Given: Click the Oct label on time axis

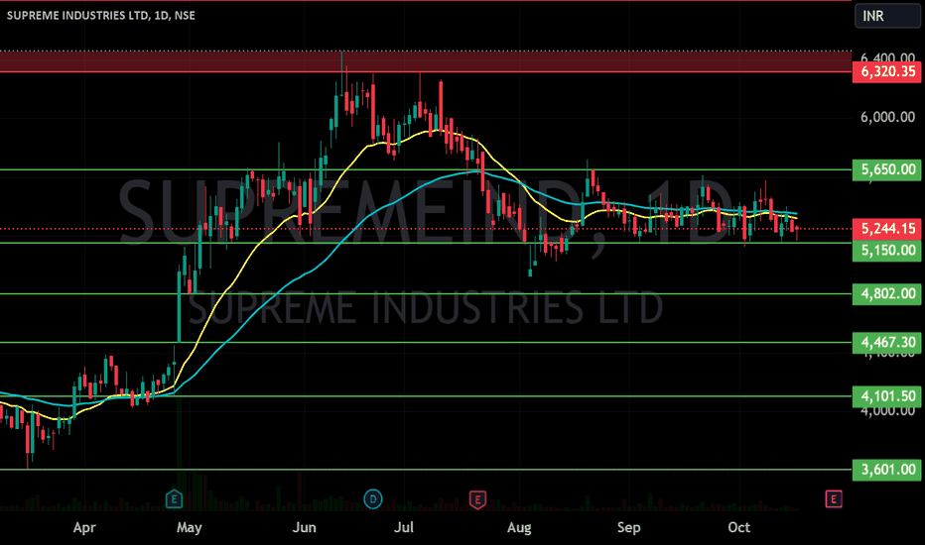Looking at the screenshot, I should pyautogui.click(x=738, y=527).
